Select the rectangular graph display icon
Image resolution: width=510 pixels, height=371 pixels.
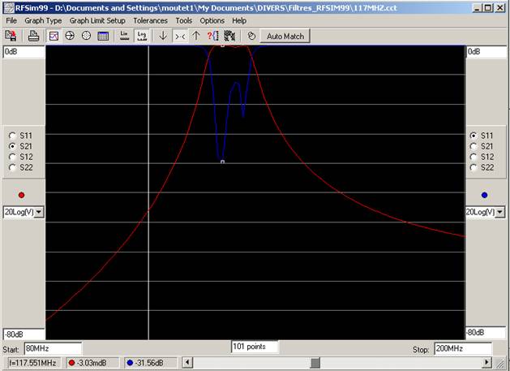click(54, 36)
